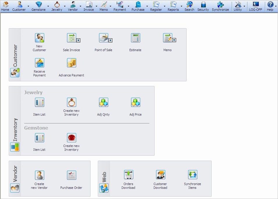Open the Security padlock icon
Screen dimensions: 278x199
click(203, 6)
